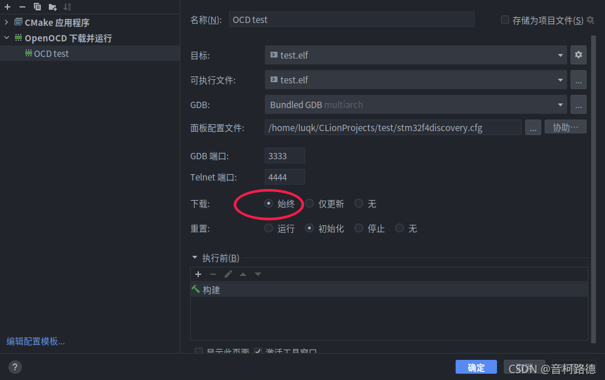Open the GDB debugger dropdown
This screenshot has height=380, width=605.
(415, 105)
